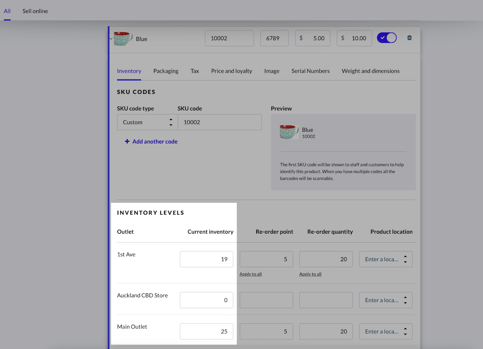The height and width of the screenshot is (349, 483).
Task: Open the Serial Numbers tab
Action: pyautogui.click(x=310, y=71)
